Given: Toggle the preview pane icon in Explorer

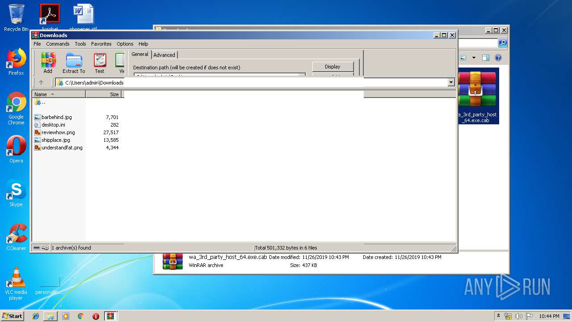Looking at the screenshot, I should [x=486, y=58].
